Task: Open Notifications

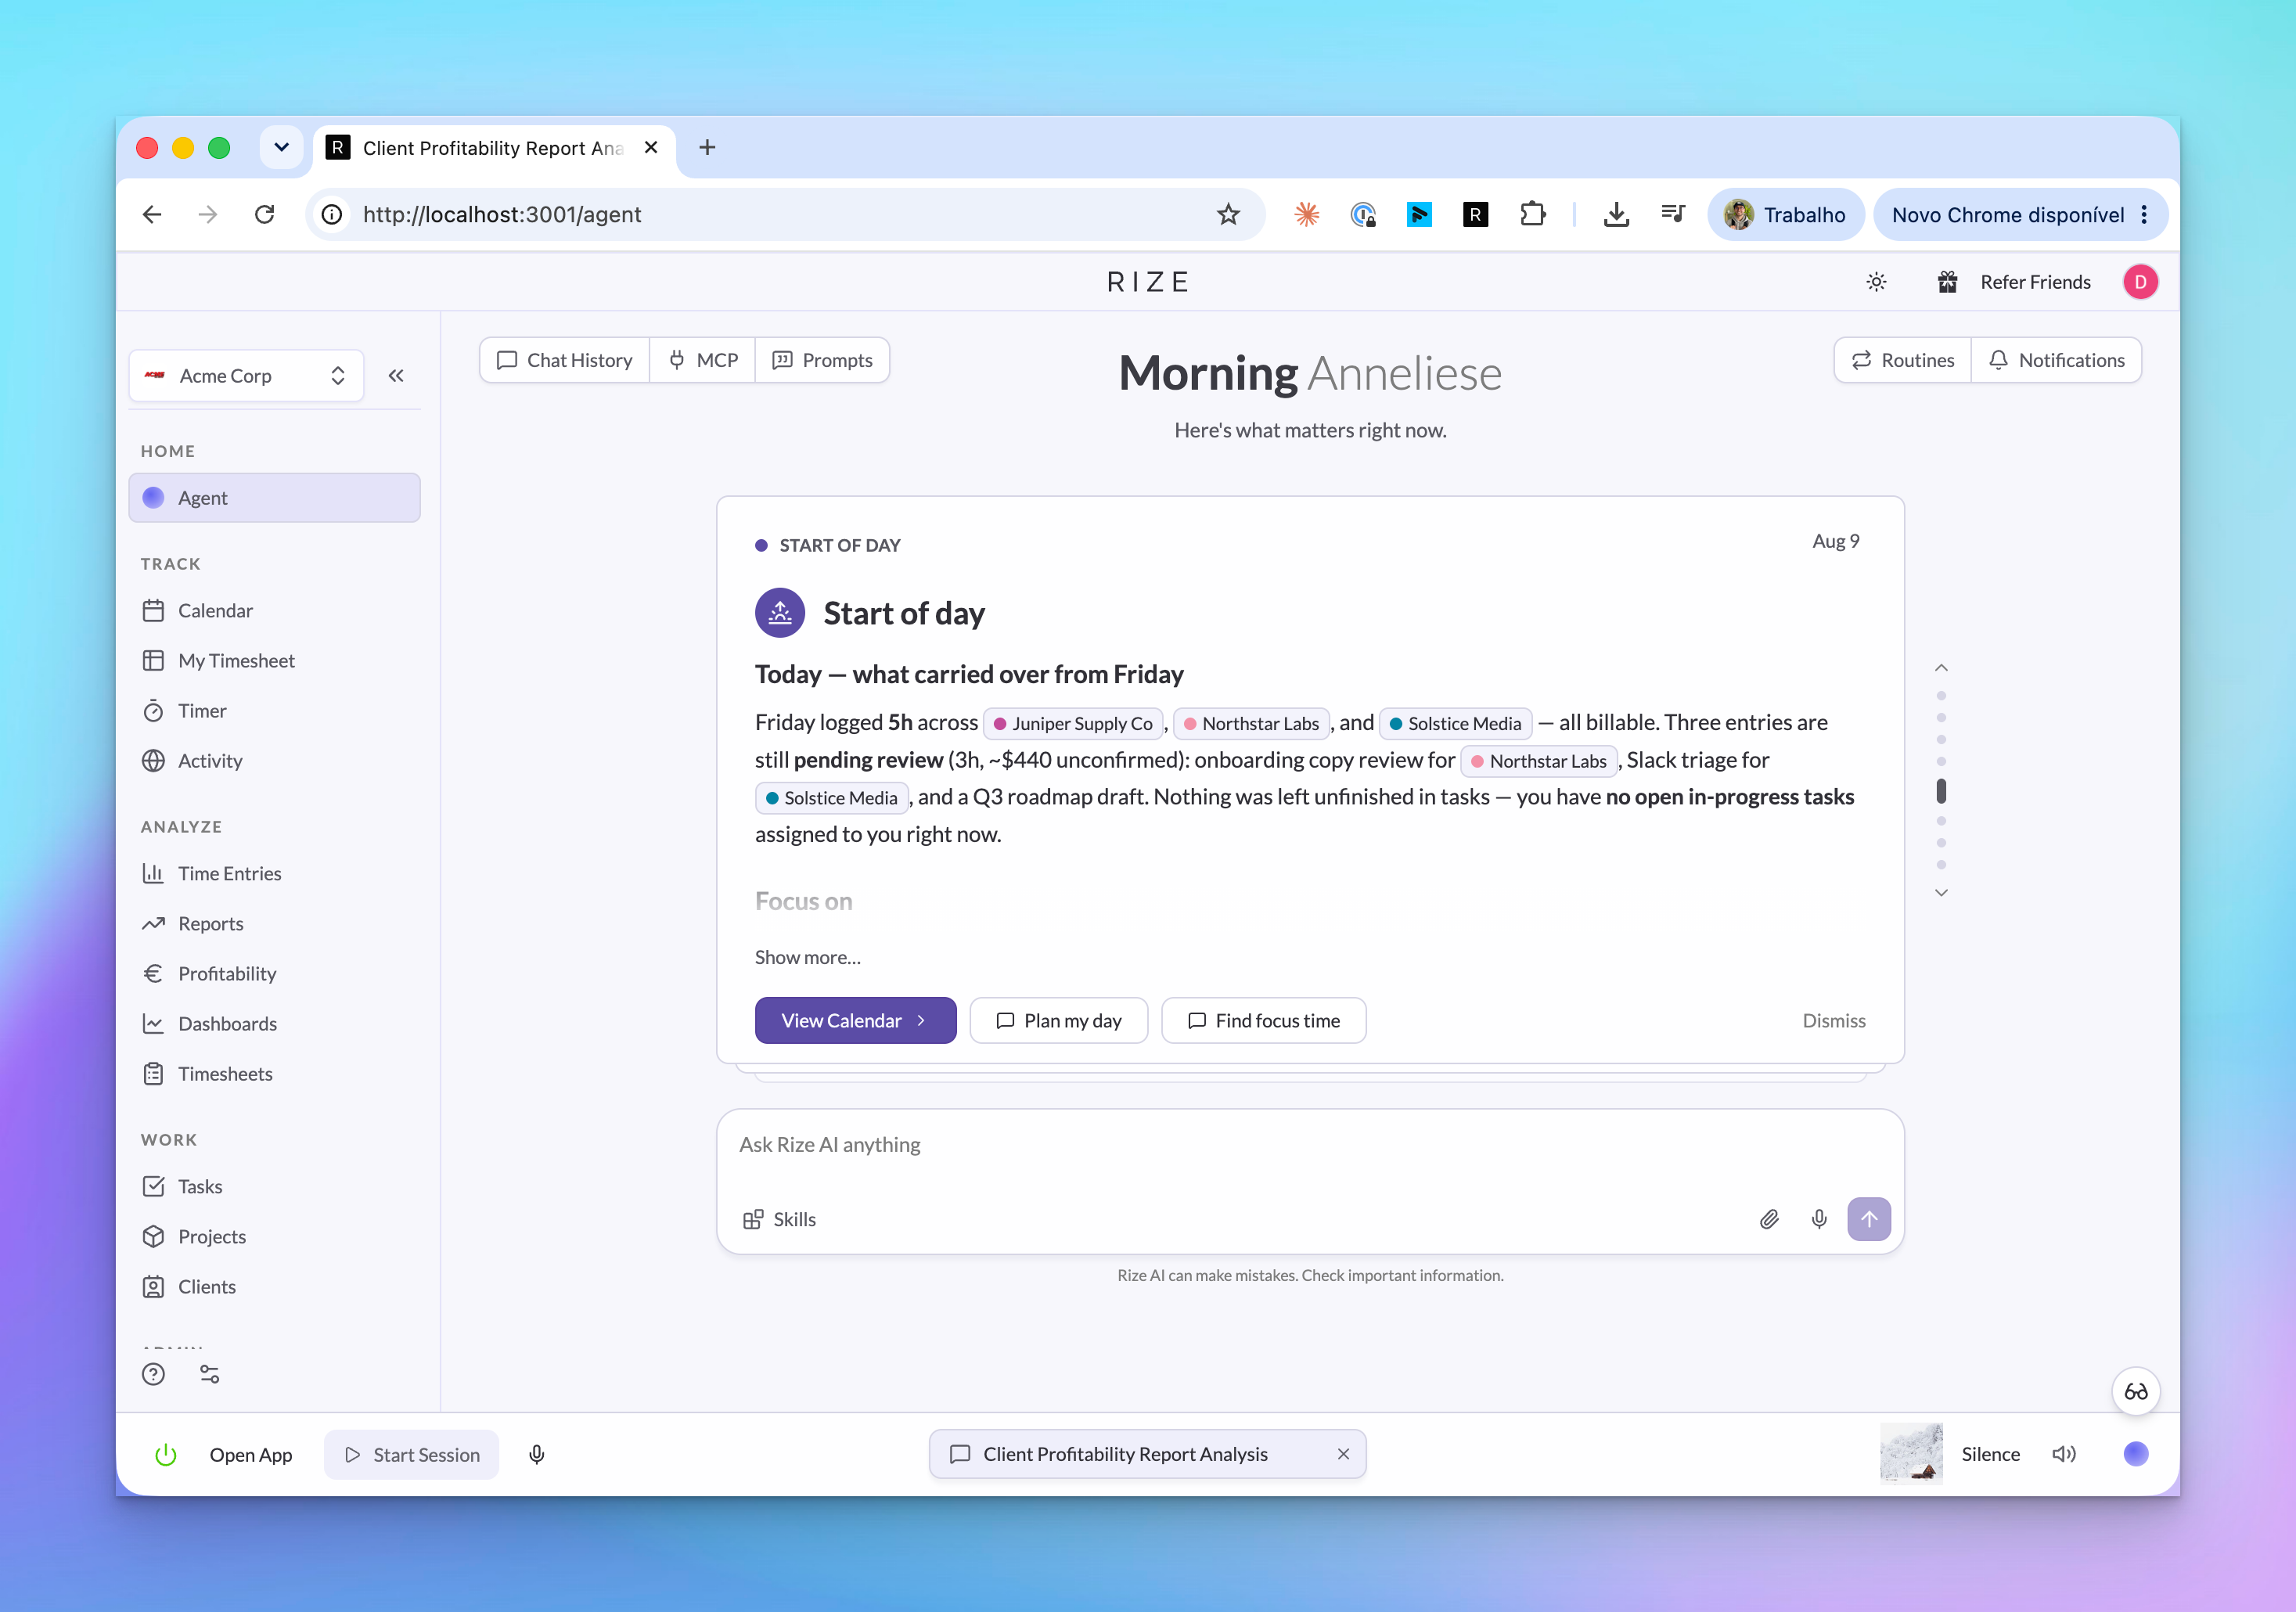Action: click(2056, 360)
